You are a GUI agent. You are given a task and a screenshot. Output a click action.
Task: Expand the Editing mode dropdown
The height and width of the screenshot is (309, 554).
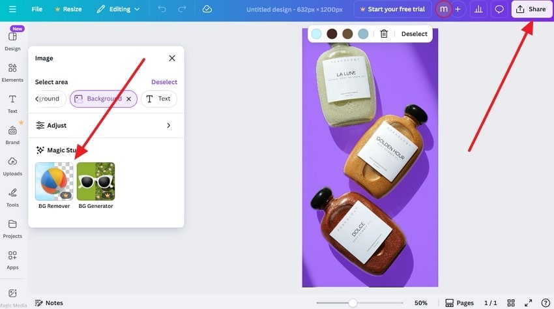[119, 9]
